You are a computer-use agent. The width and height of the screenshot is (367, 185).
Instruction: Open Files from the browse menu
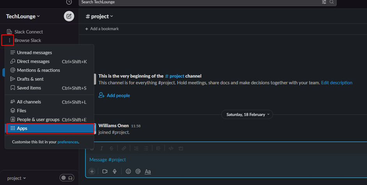click(49, 110)
